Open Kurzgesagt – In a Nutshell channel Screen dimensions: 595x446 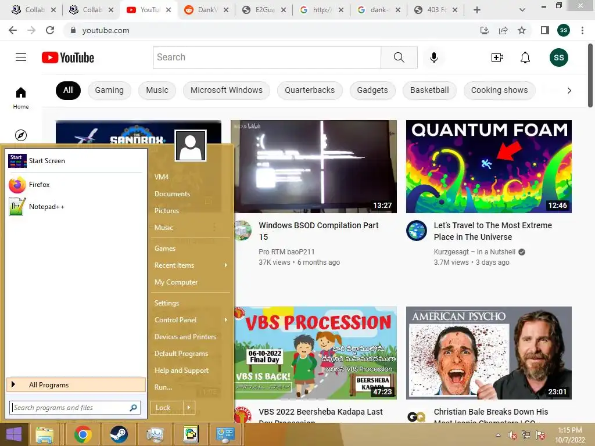coord(475,252)
